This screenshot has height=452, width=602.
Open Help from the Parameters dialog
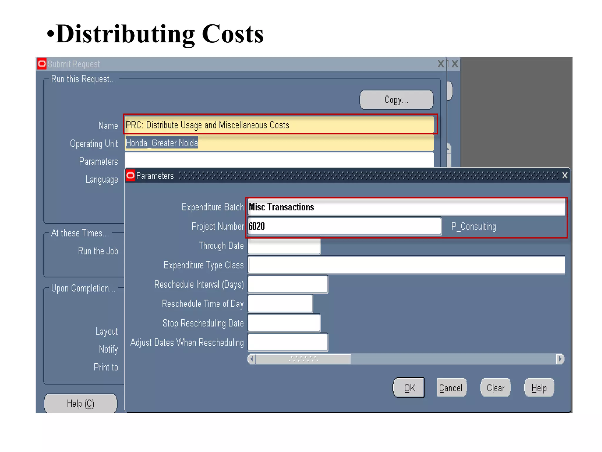click(x=539, y=388)
